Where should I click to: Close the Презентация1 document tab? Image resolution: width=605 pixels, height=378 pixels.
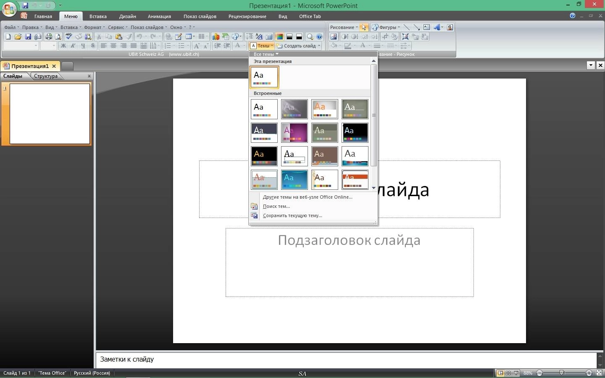54,66
